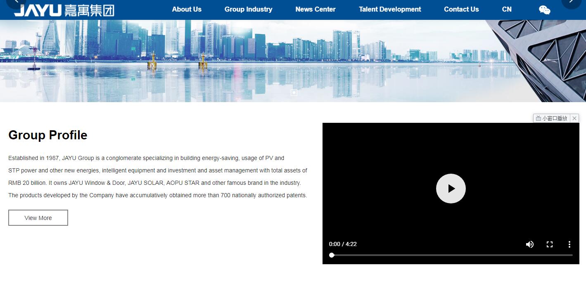Switch language to CN
The image size is (586, 282).
tap(507, 9)
